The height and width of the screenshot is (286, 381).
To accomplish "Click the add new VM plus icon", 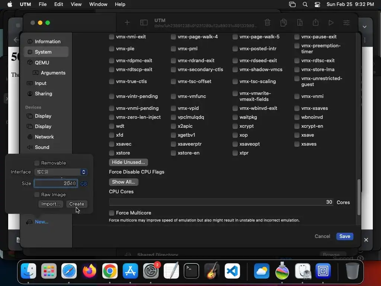I will [127, 23].
